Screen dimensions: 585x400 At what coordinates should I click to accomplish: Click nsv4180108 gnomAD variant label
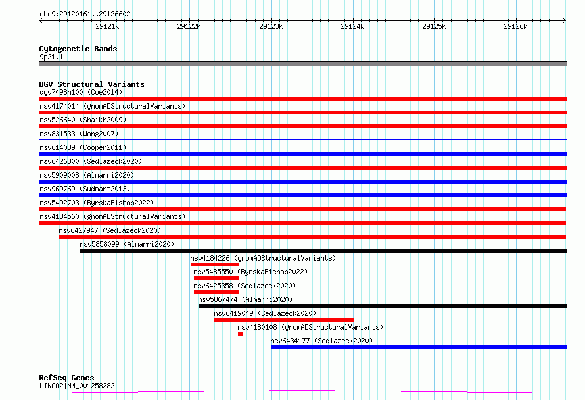(310, 327)
